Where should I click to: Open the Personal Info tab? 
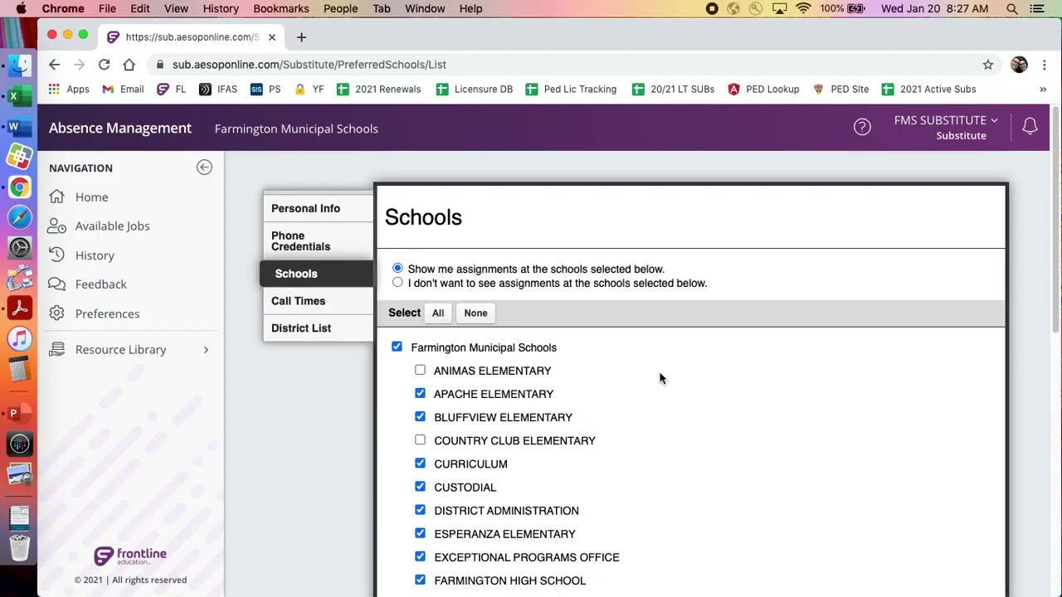click(305, 208)
